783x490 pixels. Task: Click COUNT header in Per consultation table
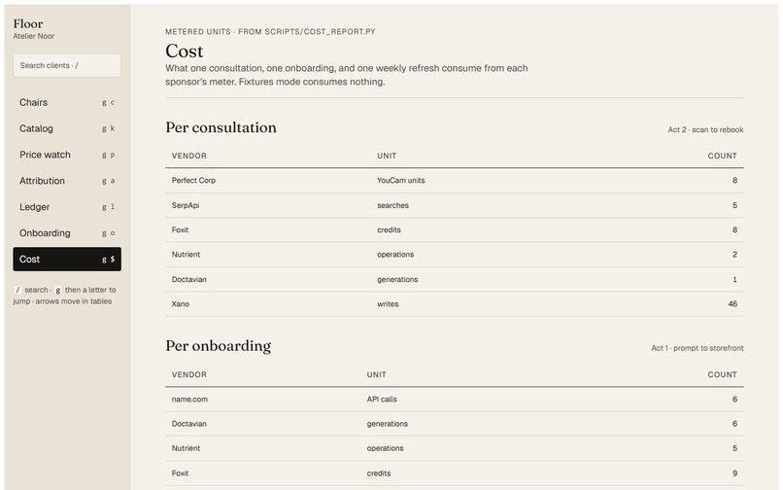click(722, 156)
